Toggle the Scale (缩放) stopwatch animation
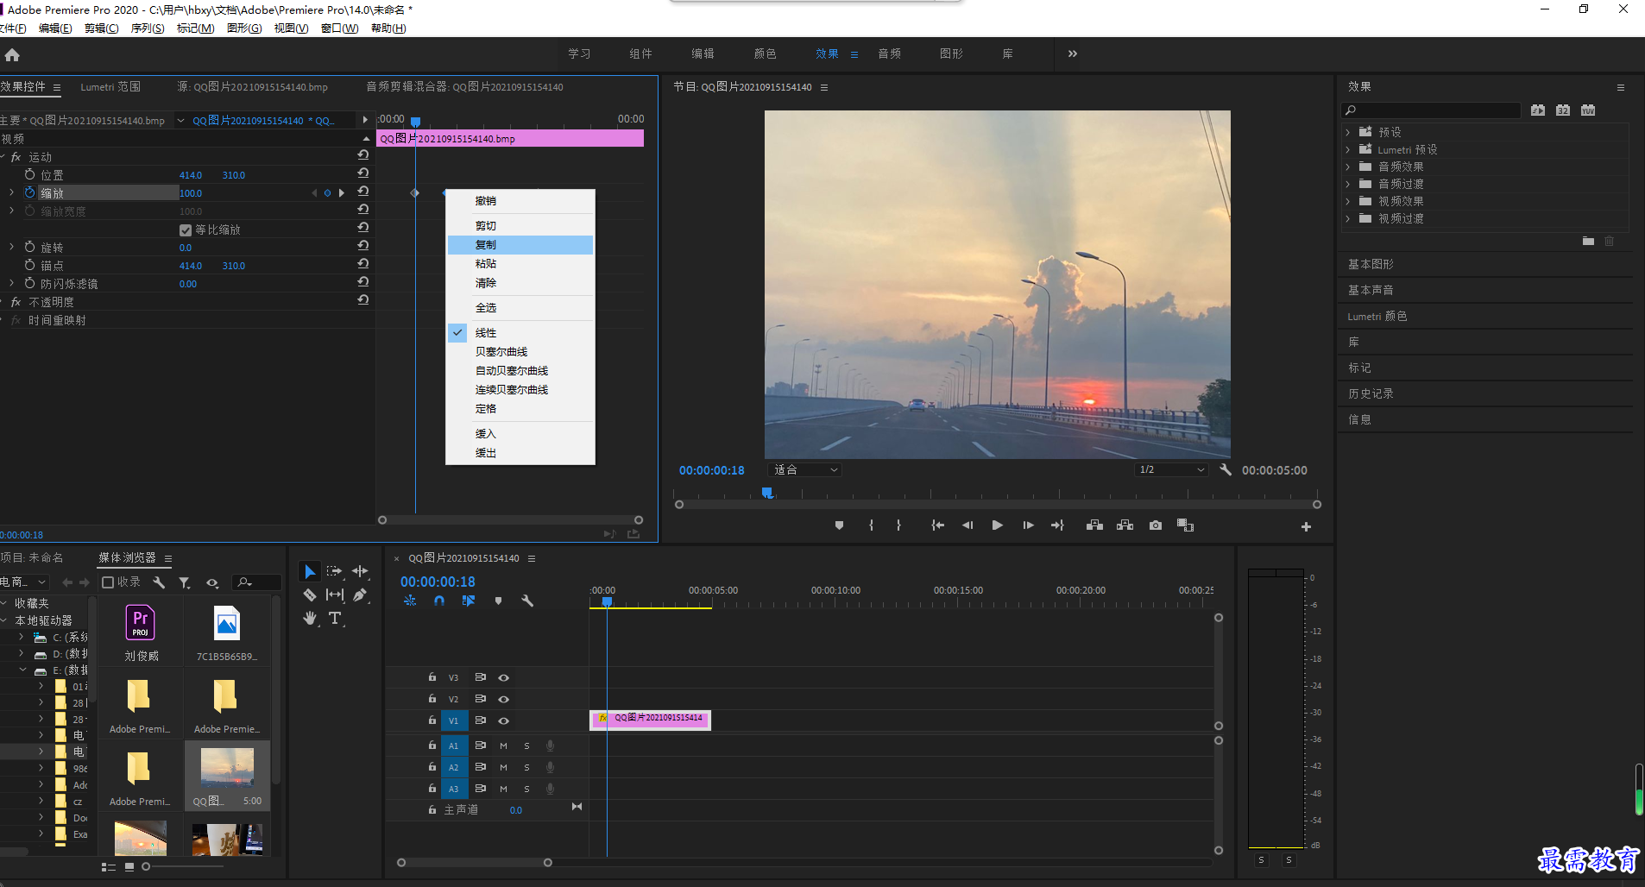Screen dimensions: 1645x887 pos(30,192)
